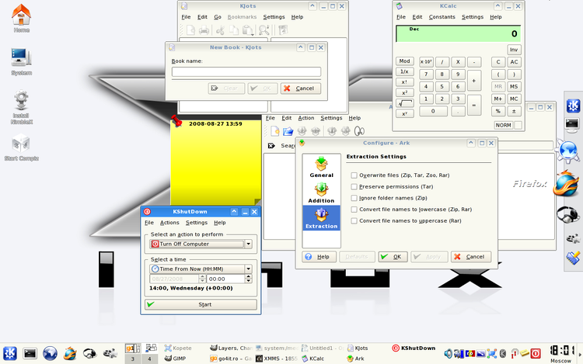Click the Ark open archive toolbar icon

click(288, 131)
